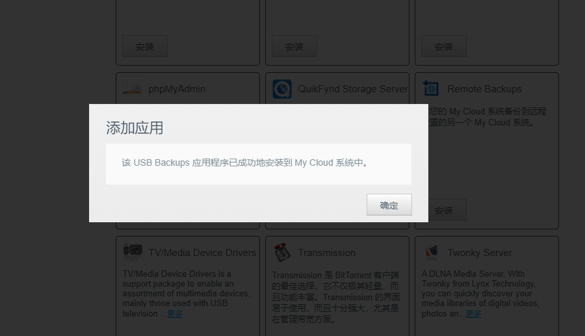Select the phpMyAdmin title text

[177, 89]
